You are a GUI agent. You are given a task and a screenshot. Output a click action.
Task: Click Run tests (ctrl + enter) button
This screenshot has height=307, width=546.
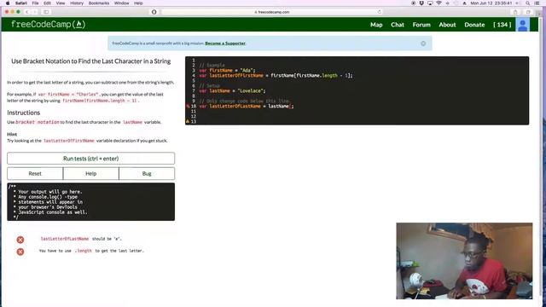tap(91, 159)
